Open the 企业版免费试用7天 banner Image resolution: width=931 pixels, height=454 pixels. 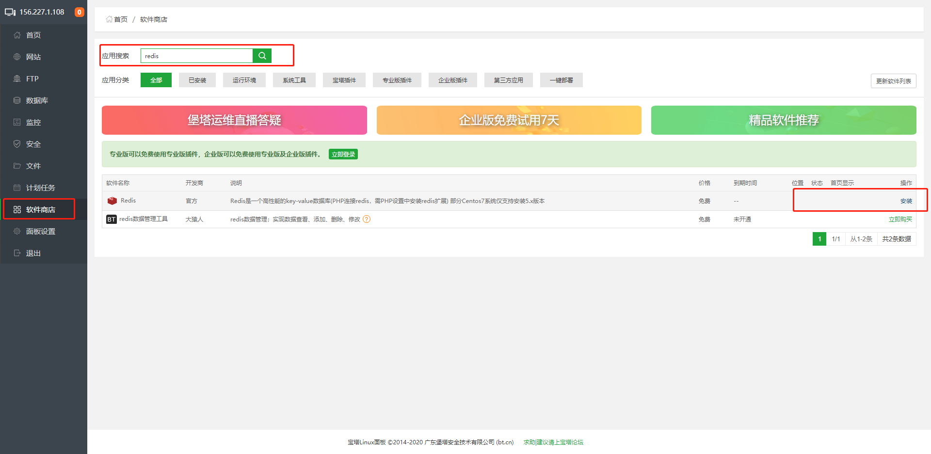(509, 120)
